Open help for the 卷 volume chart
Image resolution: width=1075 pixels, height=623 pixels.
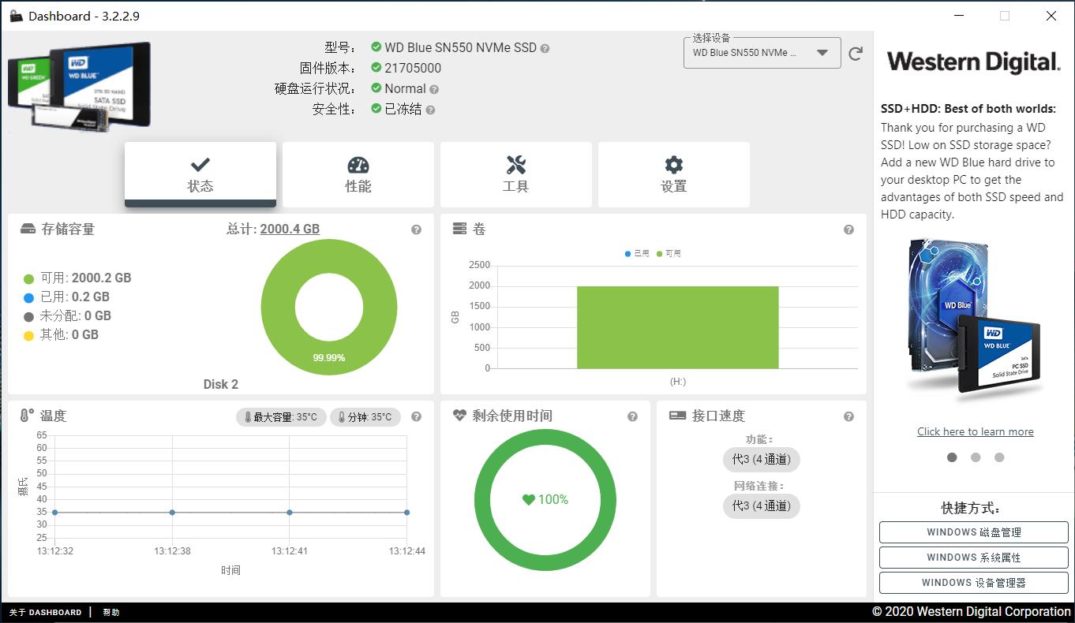tap(849, 229)
